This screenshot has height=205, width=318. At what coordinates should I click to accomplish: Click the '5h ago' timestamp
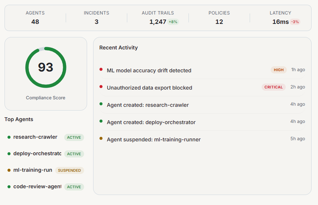298,139
